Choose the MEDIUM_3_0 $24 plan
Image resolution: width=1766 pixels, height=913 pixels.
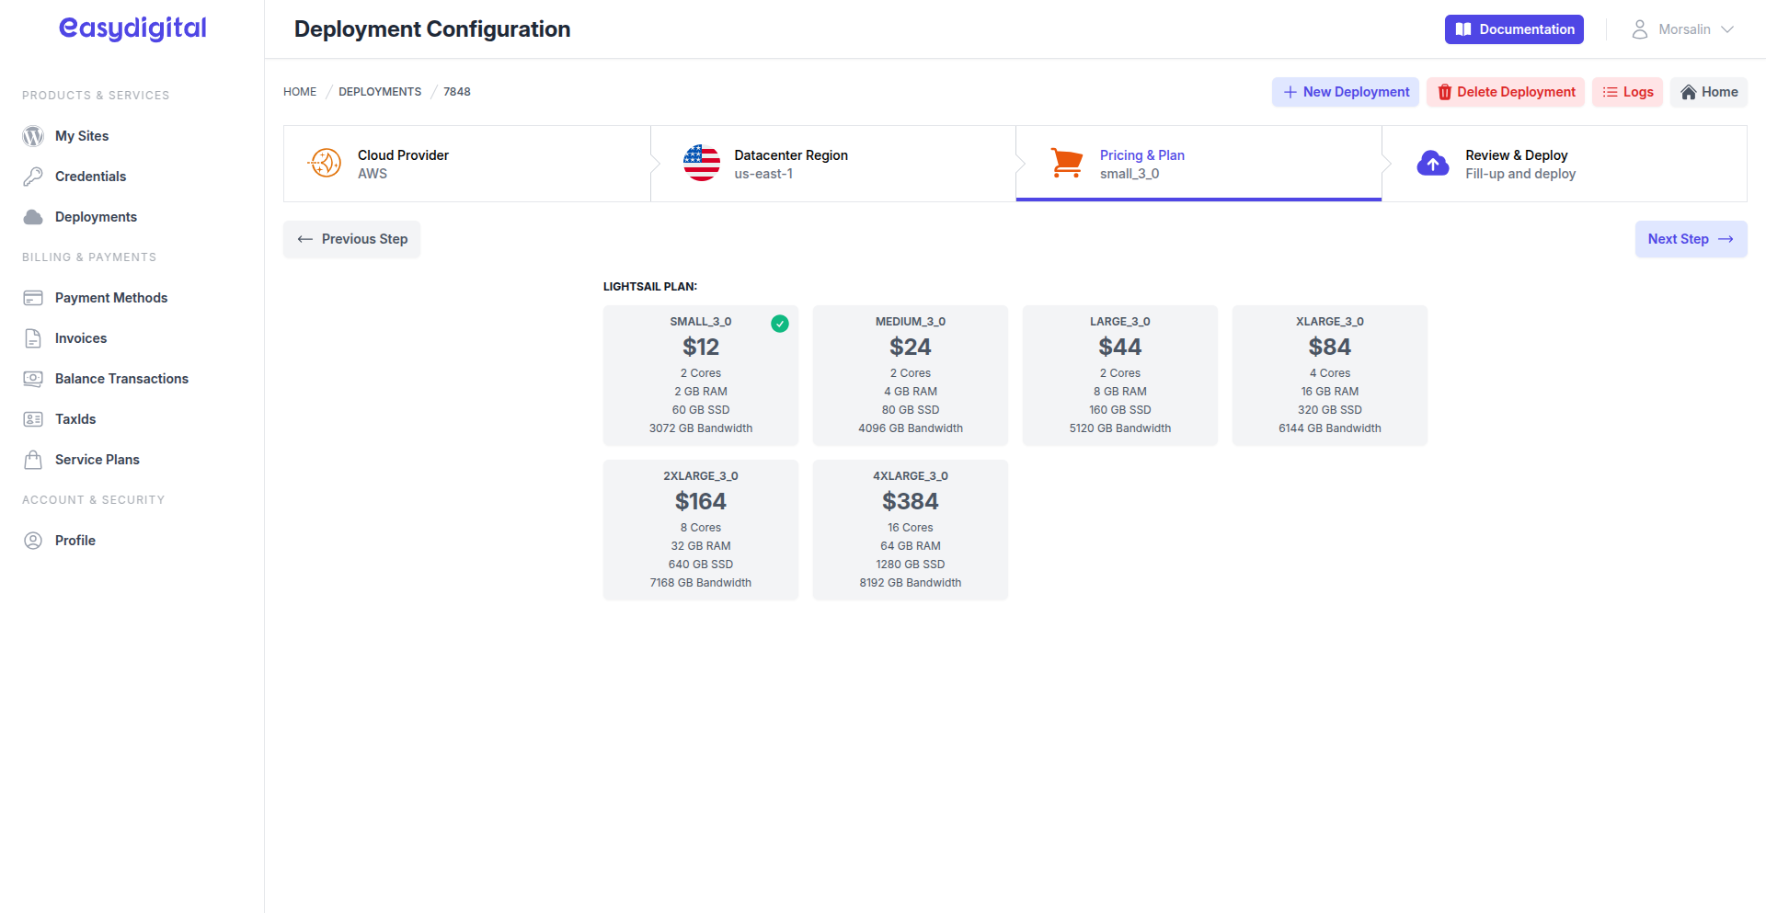coord(910,375)
